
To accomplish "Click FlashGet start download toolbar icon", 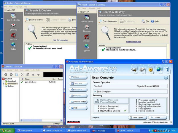I will (x=6, y=74).
